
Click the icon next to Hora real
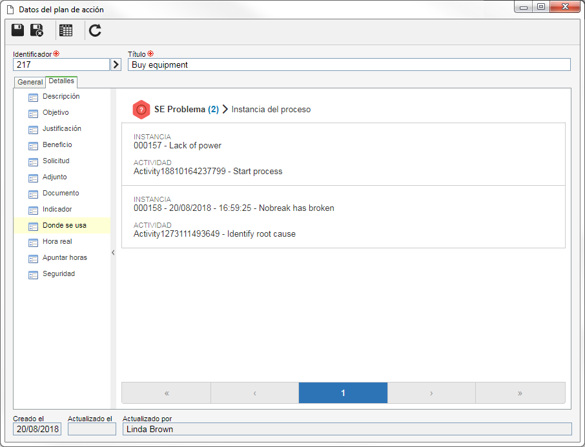tap(33, 243)
